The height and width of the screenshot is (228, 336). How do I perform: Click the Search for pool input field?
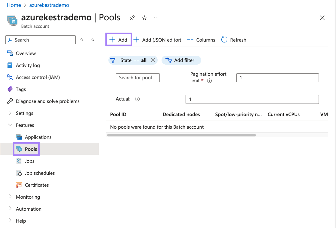coord(138,77)
